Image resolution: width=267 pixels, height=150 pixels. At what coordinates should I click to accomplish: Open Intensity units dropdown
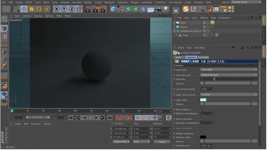229,75
